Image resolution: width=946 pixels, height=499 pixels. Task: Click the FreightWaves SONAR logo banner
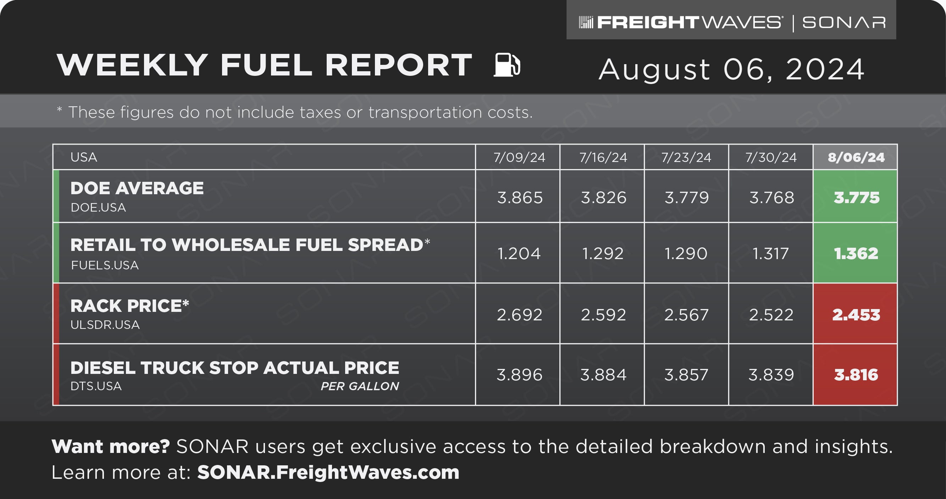tap(731, 20)
